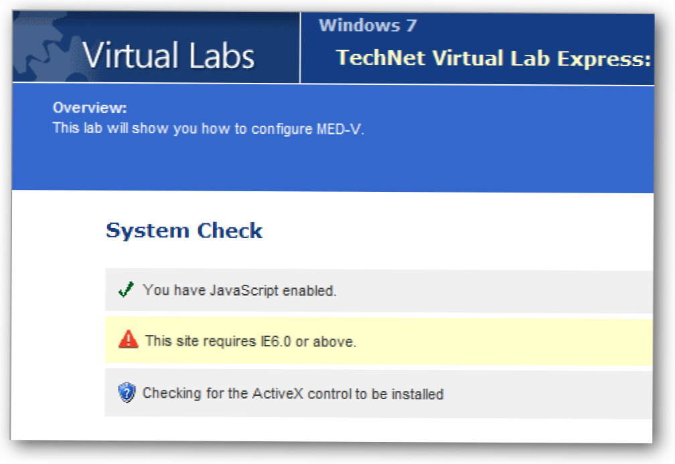Click the green JavaScript checkmark icon

(x=125, y=290)
